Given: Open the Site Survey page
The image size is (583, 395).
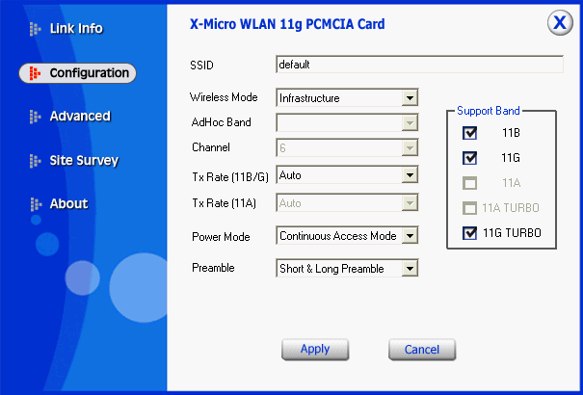Looking at the screenshot, I should click(84, 160).
